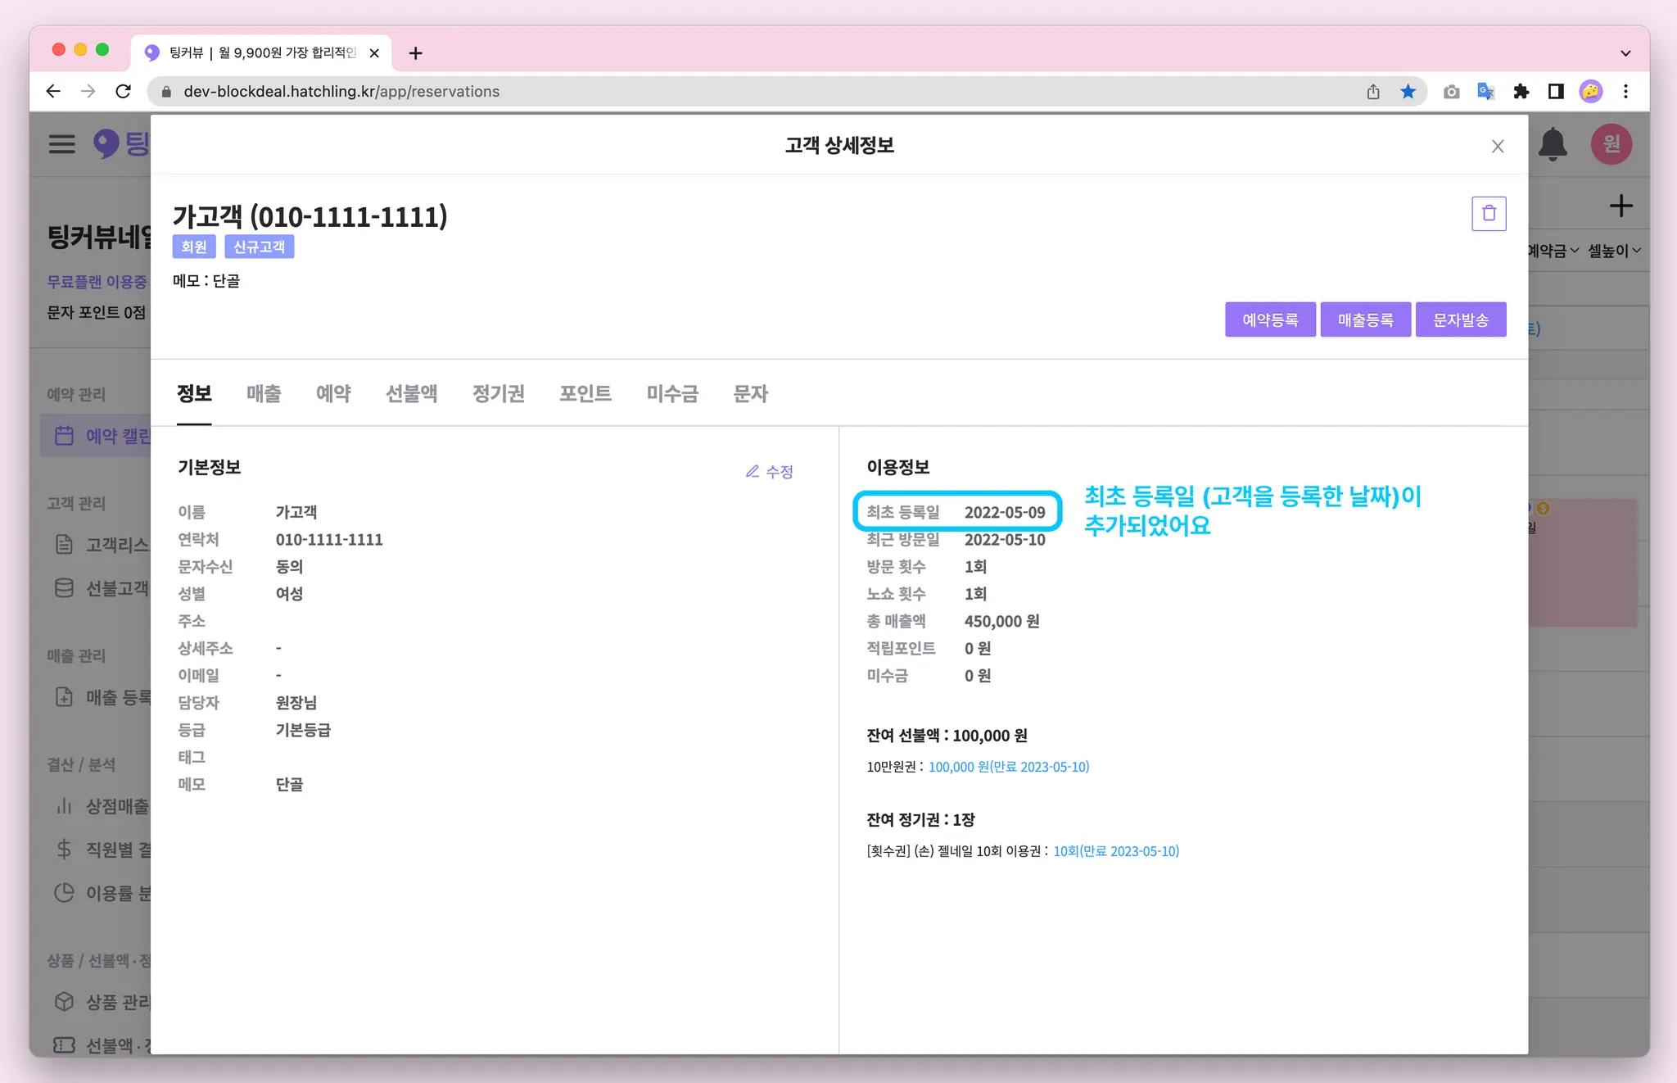Open the 미수금 tab
Image resolution: width=1677 pixels, height=1083 pixels.
(671, 394)
